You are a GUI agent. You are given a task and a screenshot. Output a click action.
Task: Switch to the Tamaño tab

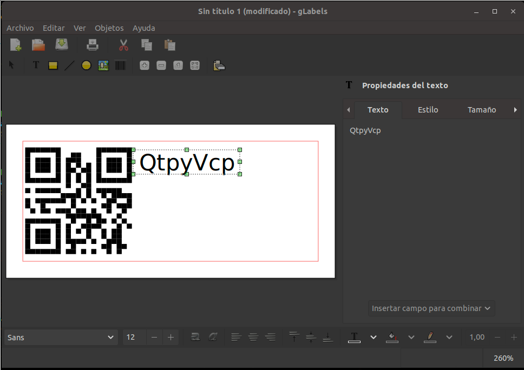coord(482,110)
